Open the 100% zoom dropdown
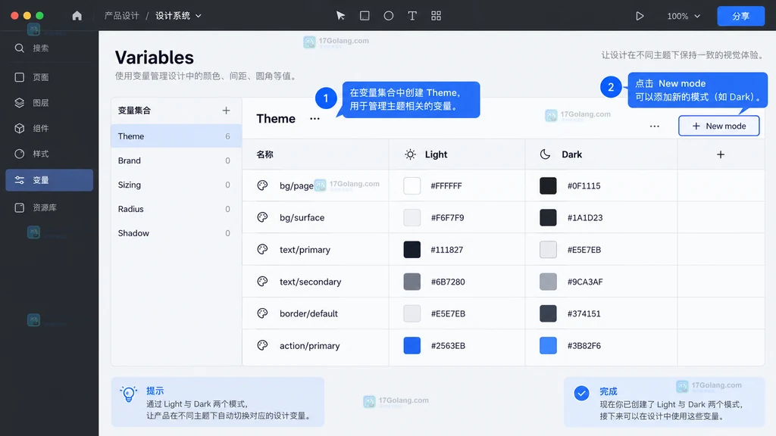Viewport: 776px width, 436px height. [x=684, y=16]
